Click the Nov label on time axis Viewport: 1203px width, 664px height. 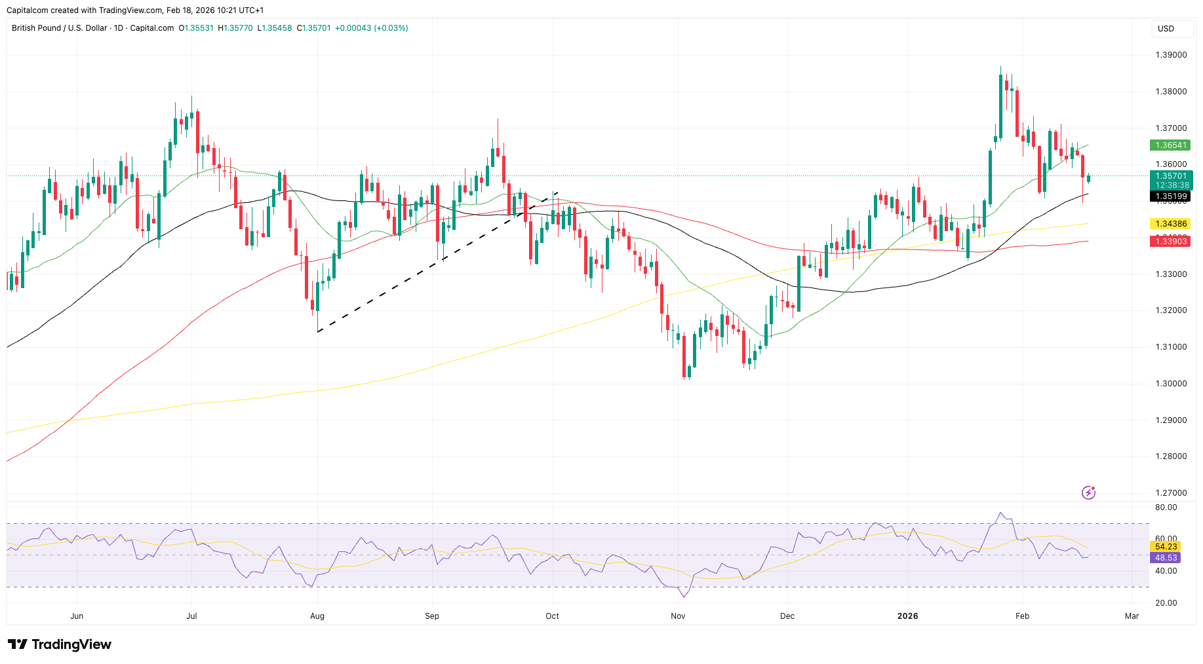(x=678, y=616)
